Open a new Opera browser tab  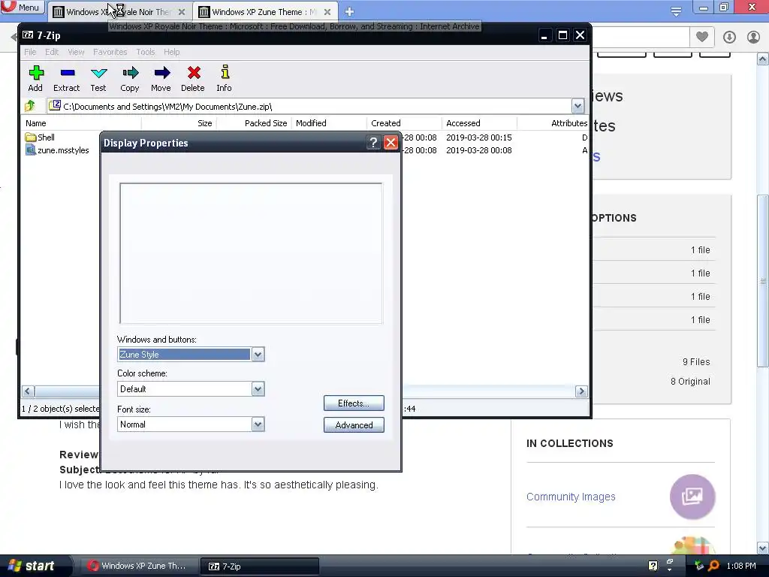point(349,11)
